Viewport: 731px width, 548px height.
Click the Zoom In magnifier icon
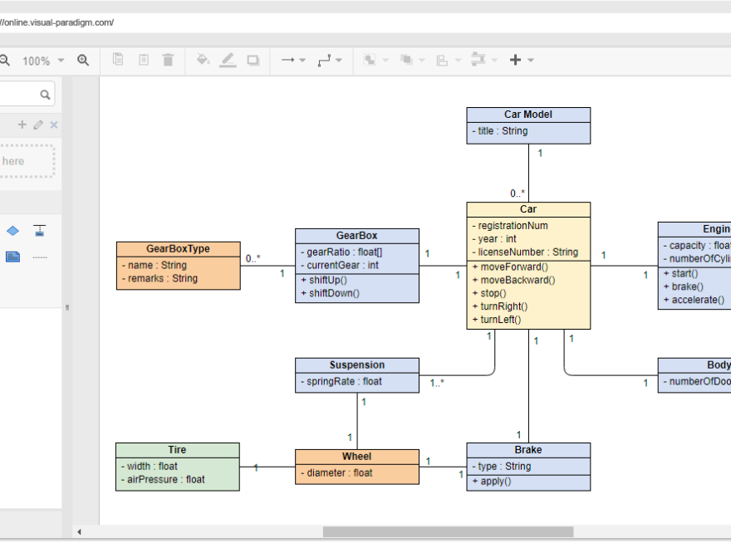click(x=83, y=60)
